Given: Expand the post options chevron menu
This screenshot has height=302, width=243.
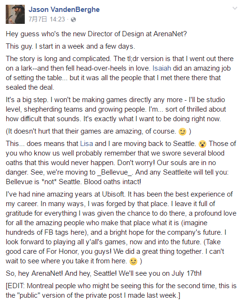Looking at the screenshot, I should (x=235, y=8).
